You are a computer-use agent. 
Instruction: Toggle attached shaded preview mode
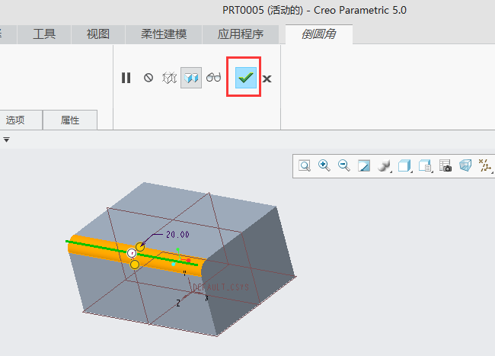point(191,78)
